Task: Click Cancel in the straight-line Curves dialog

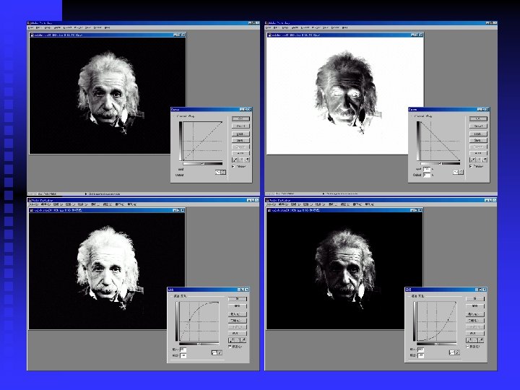Action: (240, 126)
